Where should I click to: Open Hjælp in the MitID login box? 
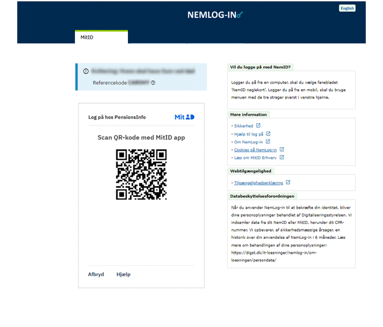[123, 275]
